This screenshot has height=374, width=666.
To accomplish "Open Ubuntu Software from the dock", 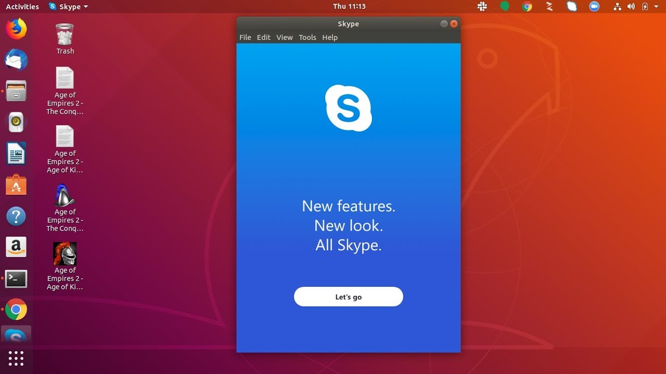I will click(16, 185).
